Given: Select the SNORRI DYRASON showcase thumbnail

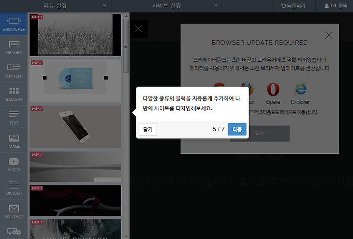Looking at the screenshot, I should tap(76, 229).
